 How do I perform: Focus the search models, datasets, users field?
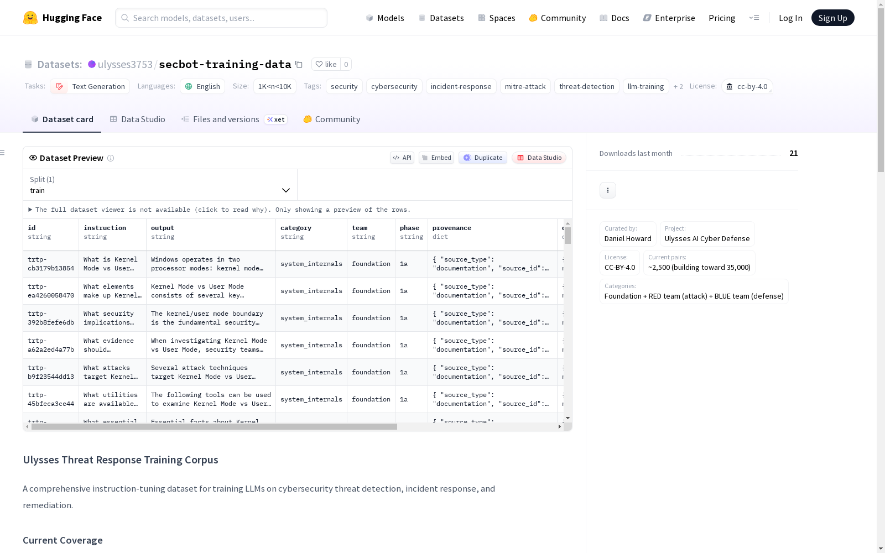pyautogui.click(x=221, y=18)
